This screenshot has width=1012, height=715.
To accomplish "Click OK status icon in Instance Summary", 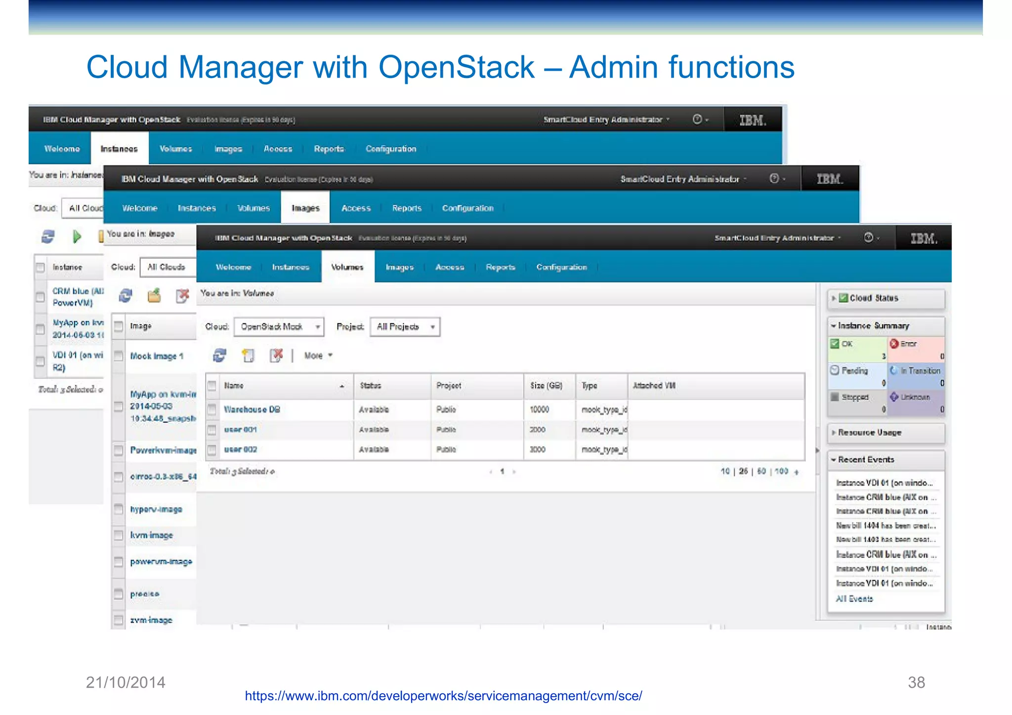I will click(x=835, y=344).
